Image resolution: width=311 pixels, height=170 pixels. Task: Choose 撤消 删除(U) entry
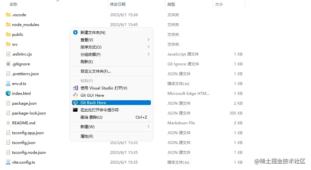111,117
